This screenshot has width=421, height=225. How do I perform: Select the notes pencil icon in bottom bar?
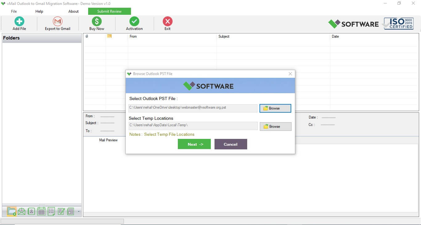click(x=61, y=211)
